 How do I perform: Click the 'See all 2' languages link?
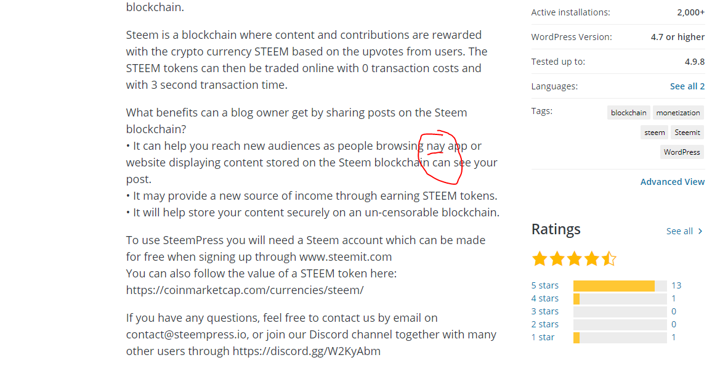[x=687, y=86]
